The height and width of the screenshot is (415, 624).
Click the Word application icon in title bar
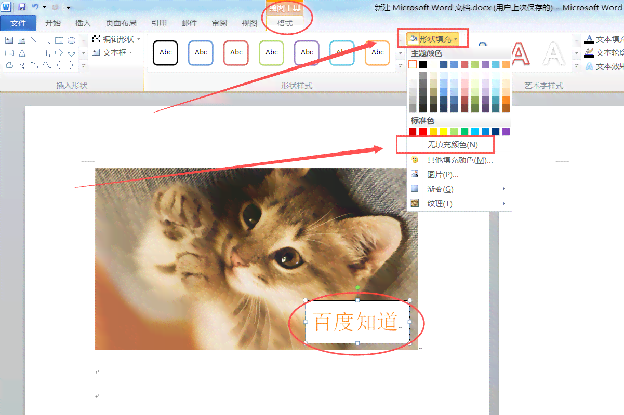tap(6, 7)
